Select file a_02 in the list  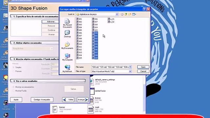point(111,22)
